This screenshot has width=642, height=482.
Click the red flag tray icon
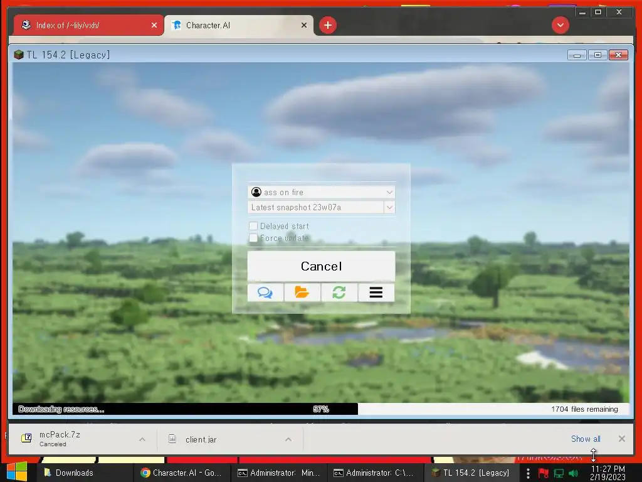(544, 473)
